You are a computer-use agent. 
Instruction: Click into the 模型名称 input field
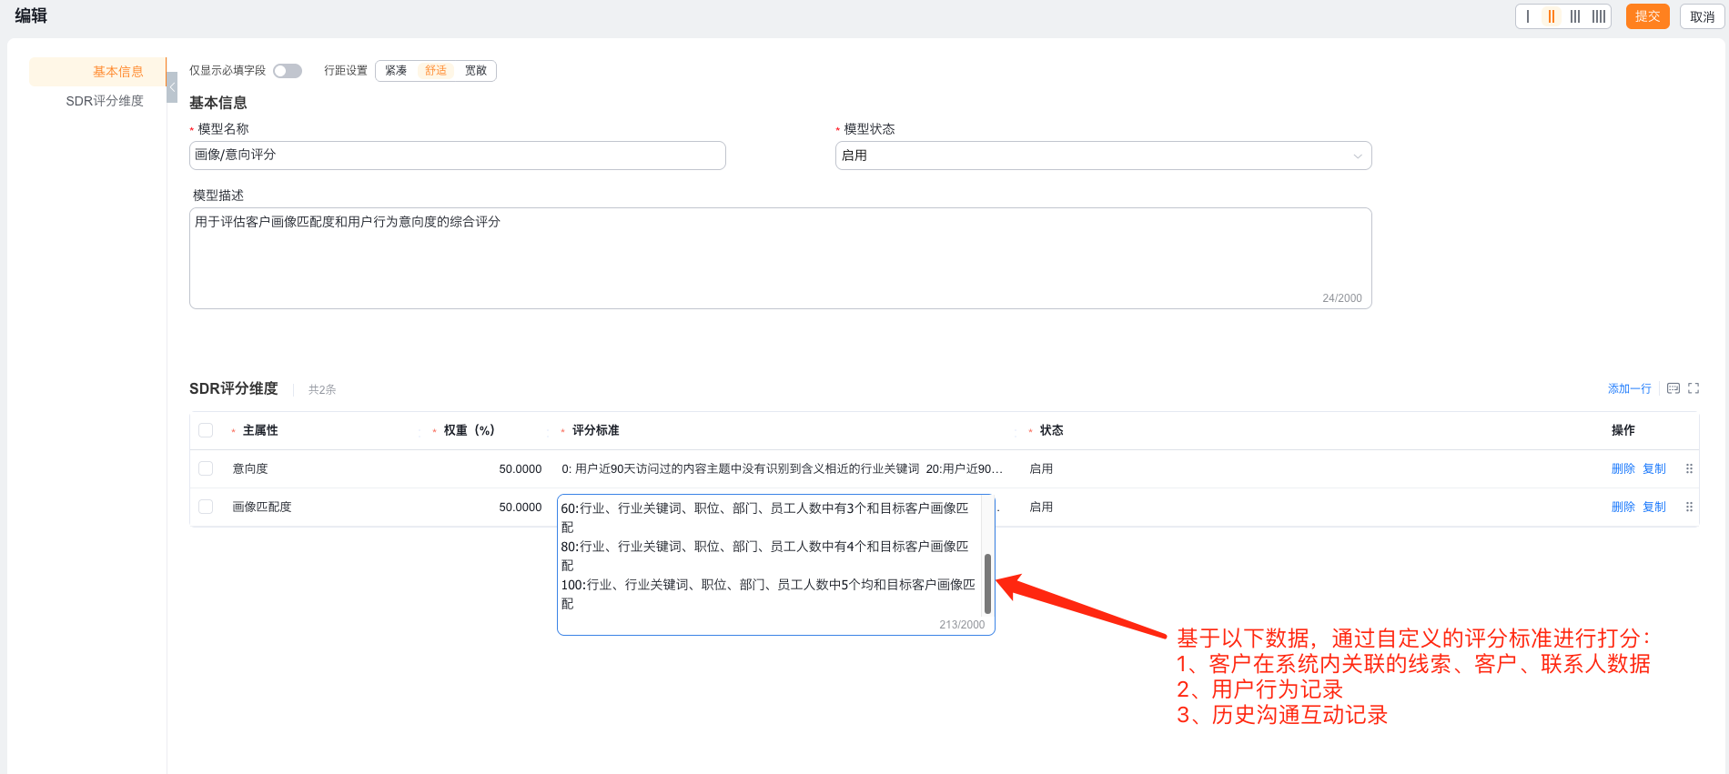(x=457, y=156)
